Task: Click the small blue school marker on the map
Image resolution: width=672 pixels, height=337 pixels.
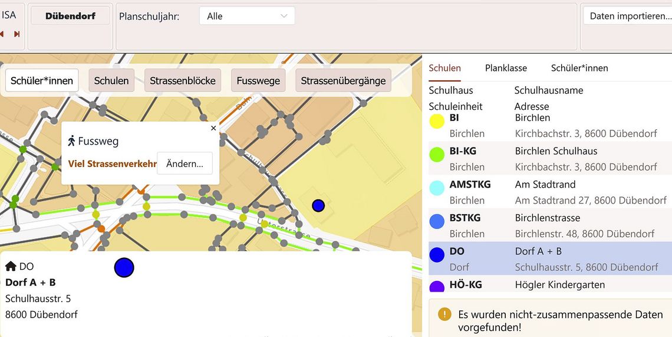Action: click(318, 205)
